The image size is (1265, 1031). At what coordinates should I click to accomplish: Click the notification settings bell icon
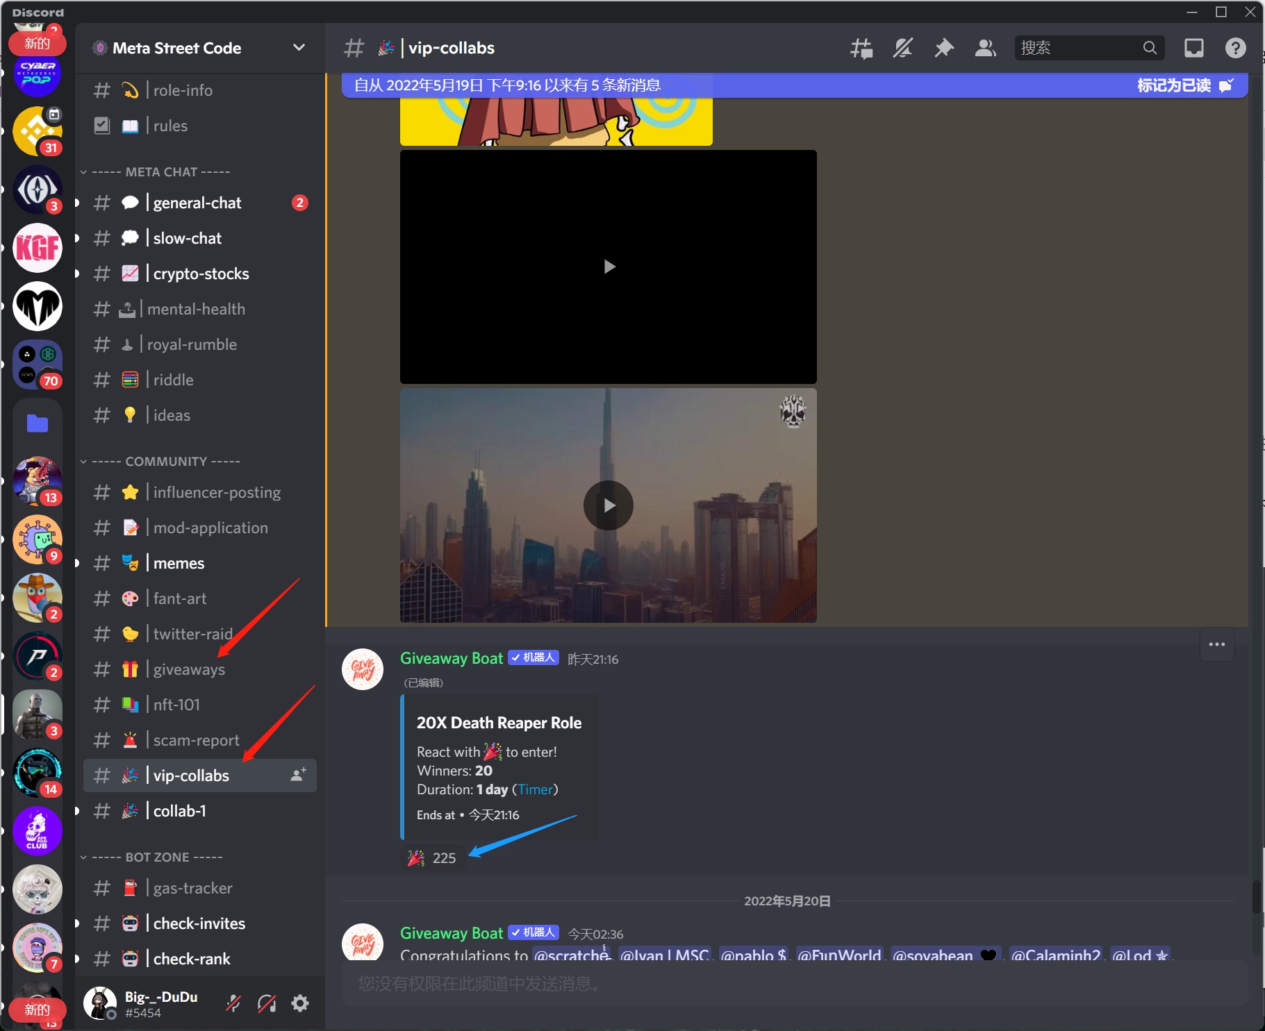[x=903, y=49]
